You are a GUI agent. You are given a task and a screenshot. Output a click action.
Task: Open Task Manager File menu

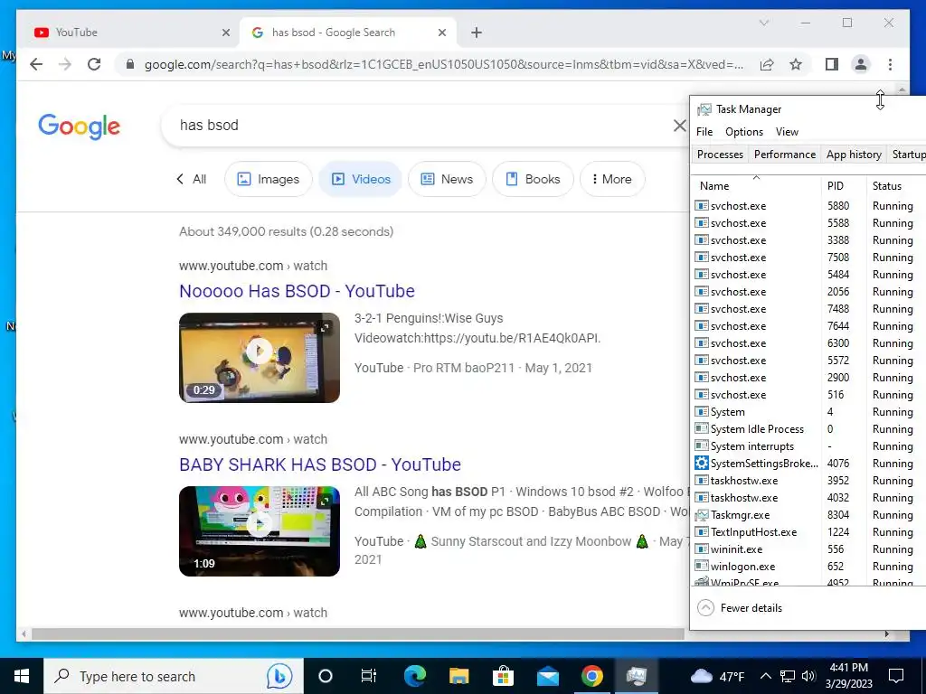tap(704, 132)
